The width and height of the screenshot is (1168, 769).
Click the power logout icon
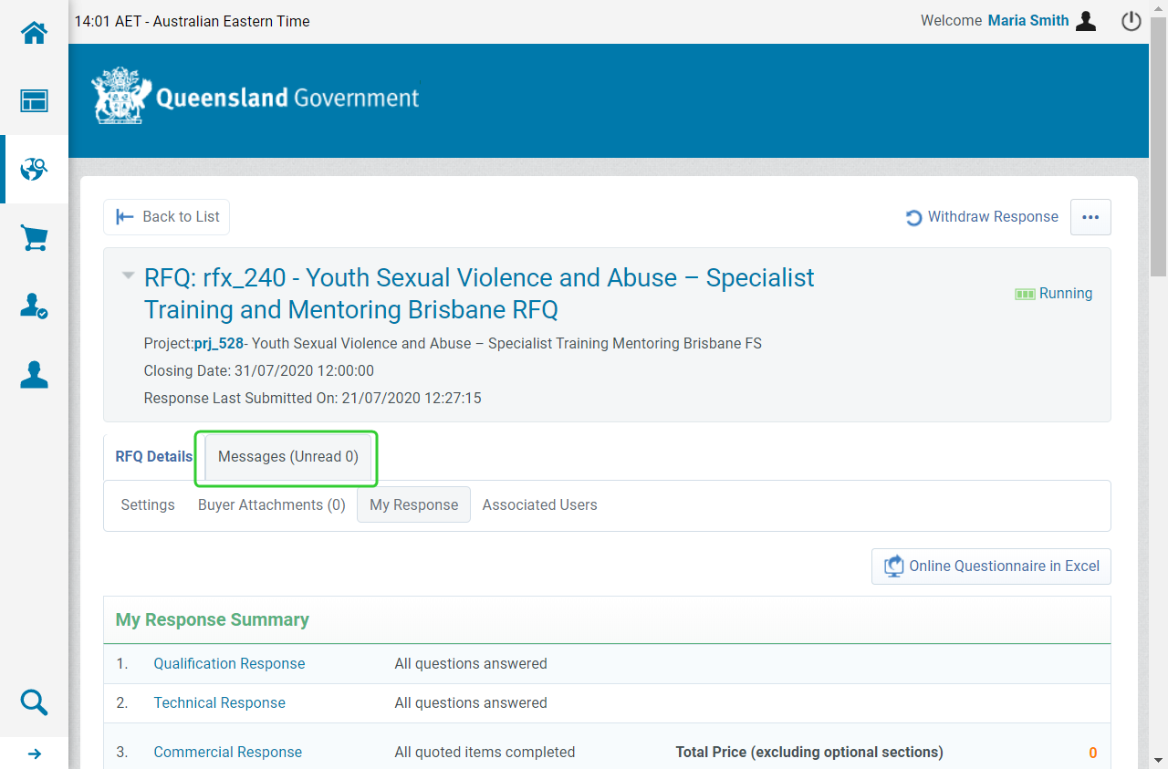pyautogui.click(x=1131, y=21)
